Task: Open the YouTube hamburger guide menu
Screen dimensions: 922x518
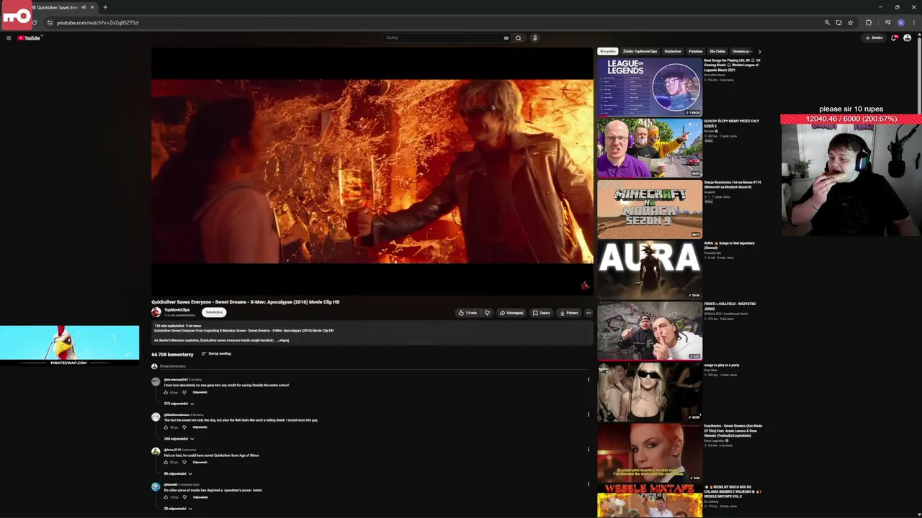Action: pyautogui.click(x=9, y=38)
